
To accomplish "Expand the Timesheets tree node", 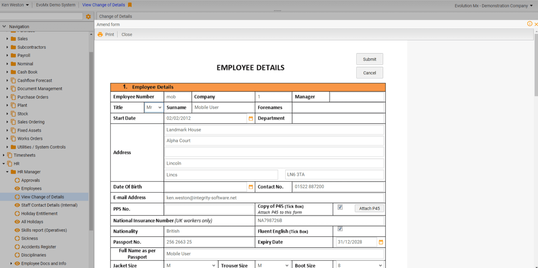I will pos(4,156).
